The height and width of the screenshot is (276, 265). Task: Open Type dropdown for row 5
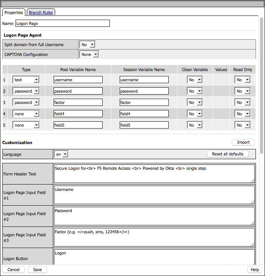click(x=26, y=125)
